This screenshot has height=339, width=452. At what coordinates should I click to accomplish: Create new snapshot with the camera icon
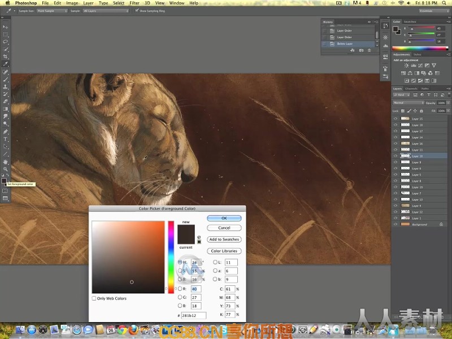(361, 50)
